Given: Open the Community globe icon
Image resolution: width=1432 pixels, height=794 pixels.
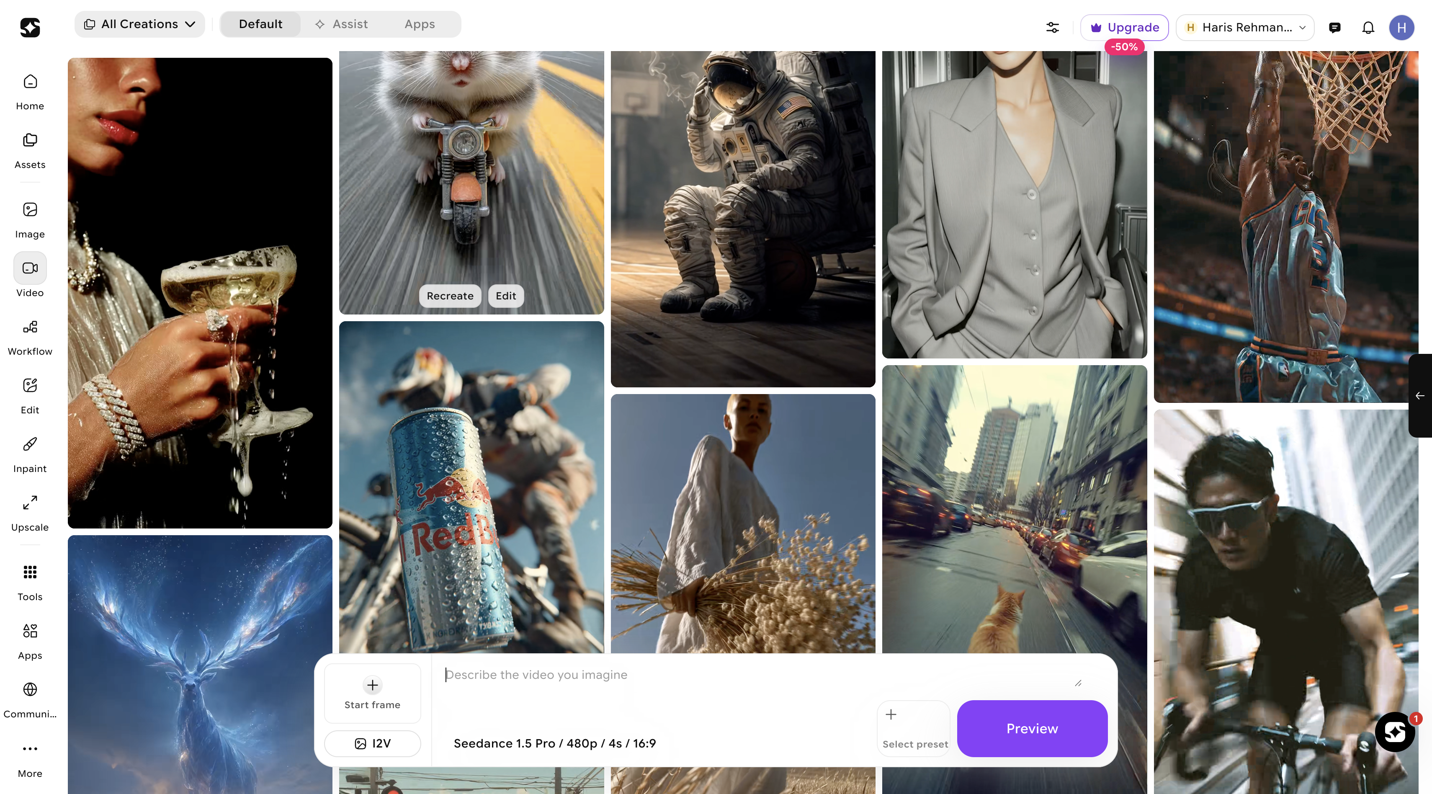Looking at the screenshot, I should tap(30, 699).
